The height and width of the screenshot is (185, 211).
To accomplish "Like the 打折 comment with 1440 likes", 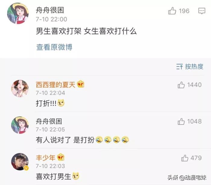I will coord(181,85).
